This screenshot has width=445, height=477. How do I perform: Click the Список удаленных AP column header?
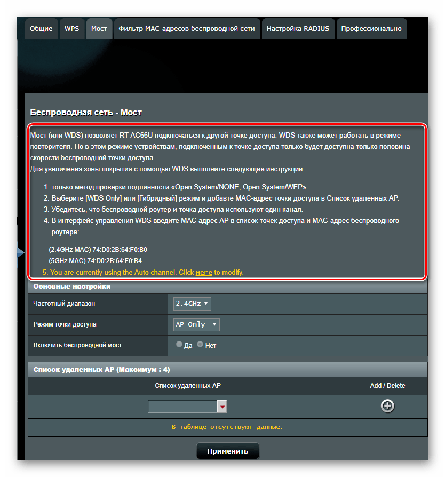[187, 386]
